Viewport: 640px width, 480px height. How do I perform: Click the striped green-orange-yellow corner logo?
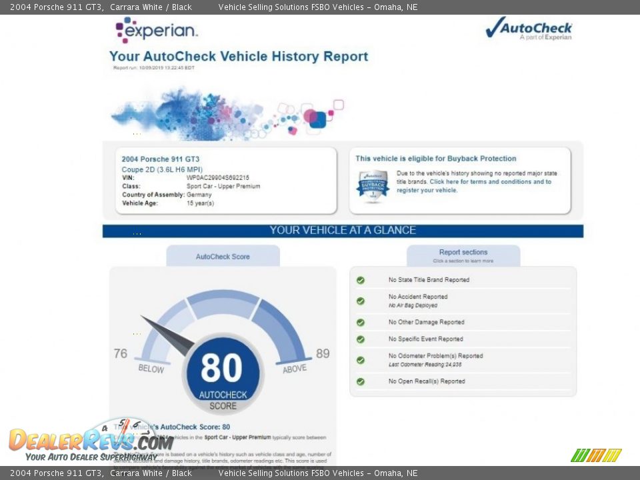point(596,455)
